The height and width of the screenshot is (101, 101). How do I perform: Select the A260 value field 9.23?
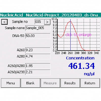(38, 50)
